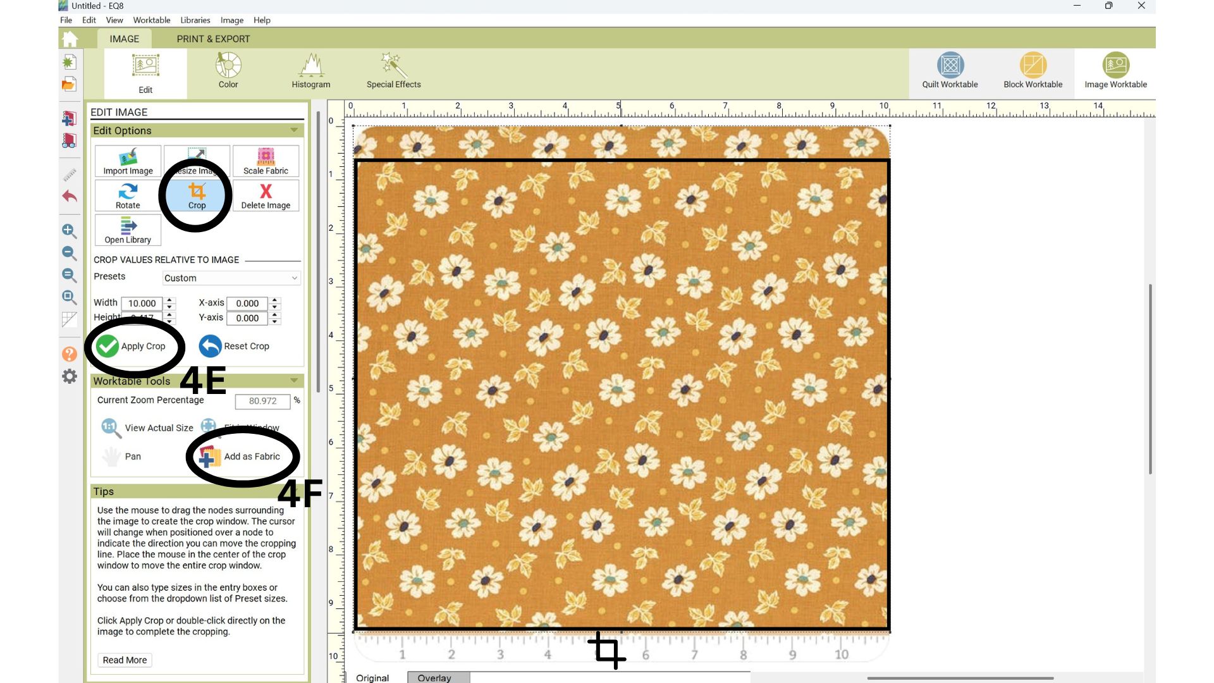Open Special Effects tools
Viewport: 1214px width, 683px height.
tap(393, 71)
